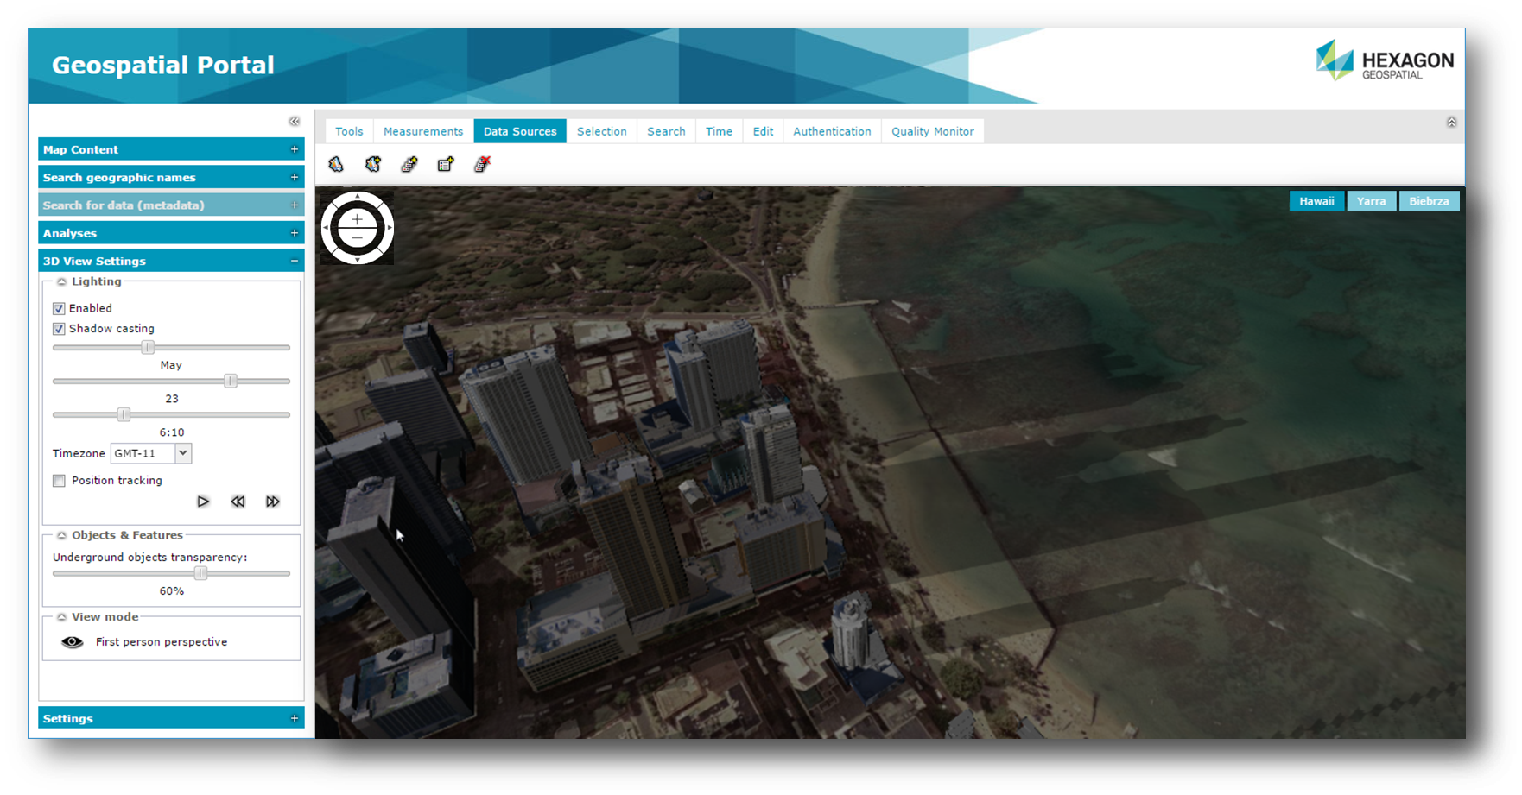This screenshot has width=1522, height=795.
Task: Uncheck the lighting Enabled checkbox
Action: pyautogui.click(x=58, y=308)
